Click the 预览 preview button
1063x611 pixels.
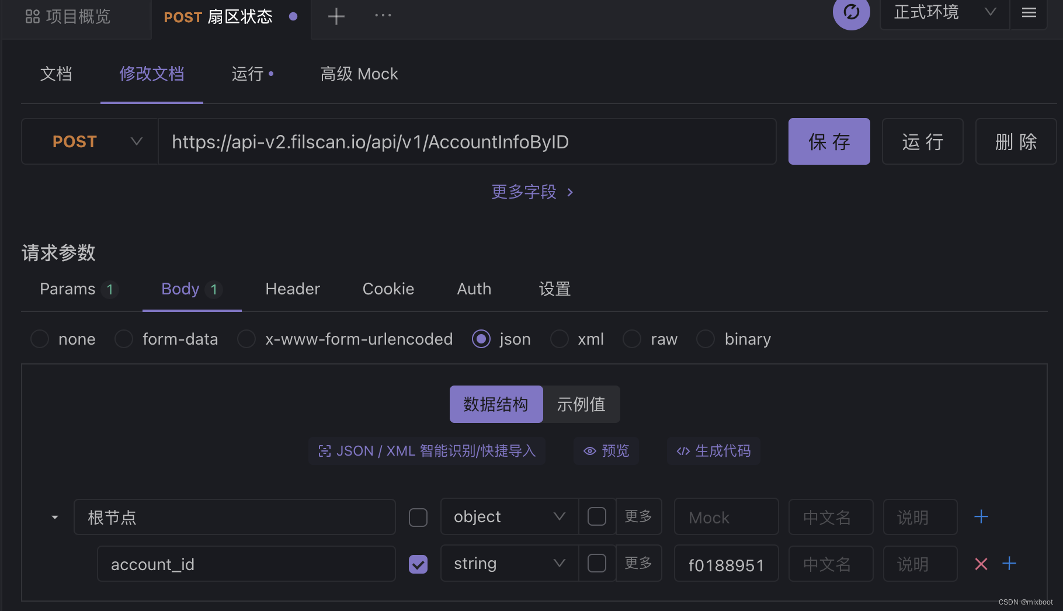tap(606, 451)
